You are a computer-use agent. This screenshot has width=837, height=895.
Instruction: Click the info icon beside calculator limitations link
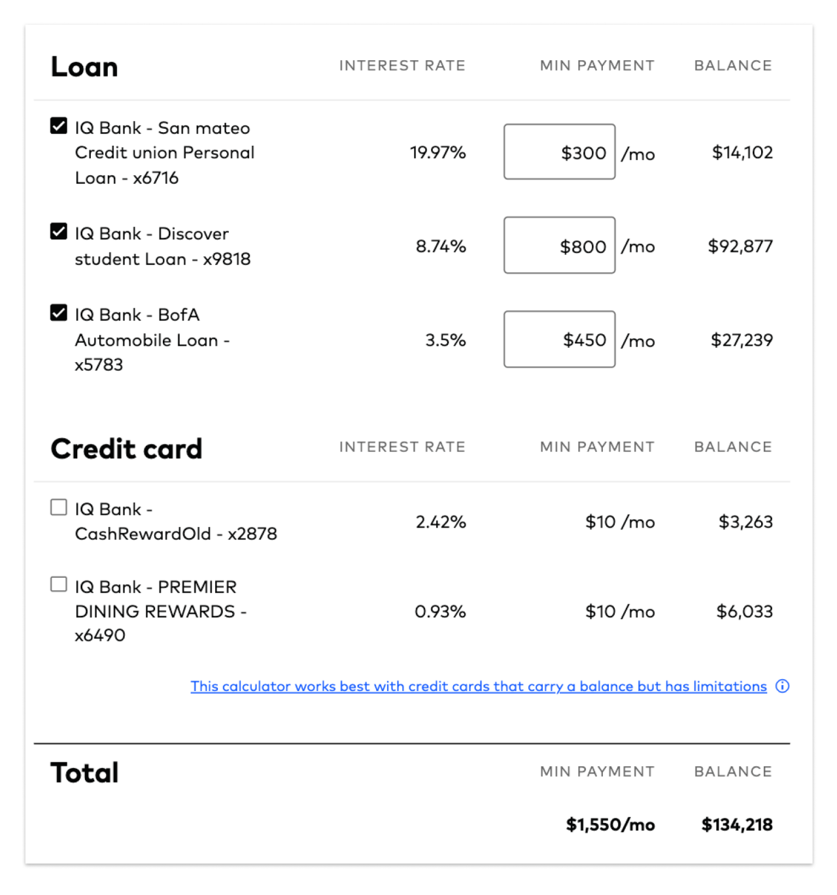click(x=782, y=686)
